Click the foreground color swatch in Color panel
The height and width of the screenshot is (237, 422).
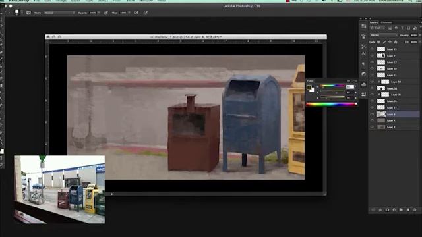point(309,88)
